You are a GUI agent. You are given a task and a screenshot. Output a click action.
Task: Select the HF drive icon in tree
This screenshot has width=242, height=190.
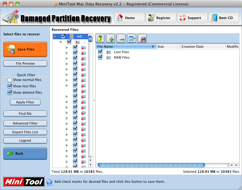[x=72, y=37]
